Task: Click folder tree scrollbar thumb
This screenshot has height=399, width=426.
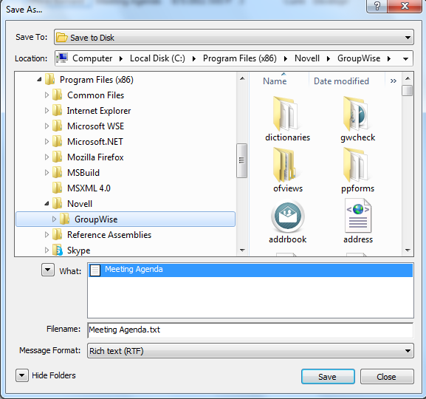Action: (x=241, y=160)
